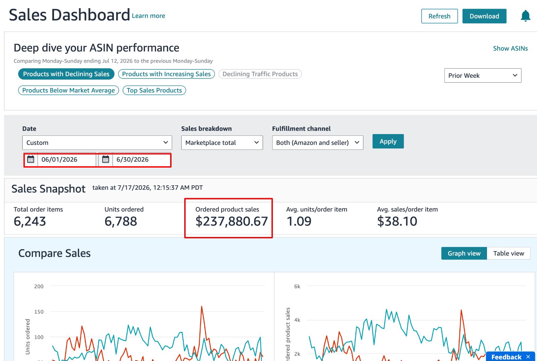The width and height of the screenshot is (537, 361).
Task: Open start date calendar picker icon
Action: coord(31,159)
